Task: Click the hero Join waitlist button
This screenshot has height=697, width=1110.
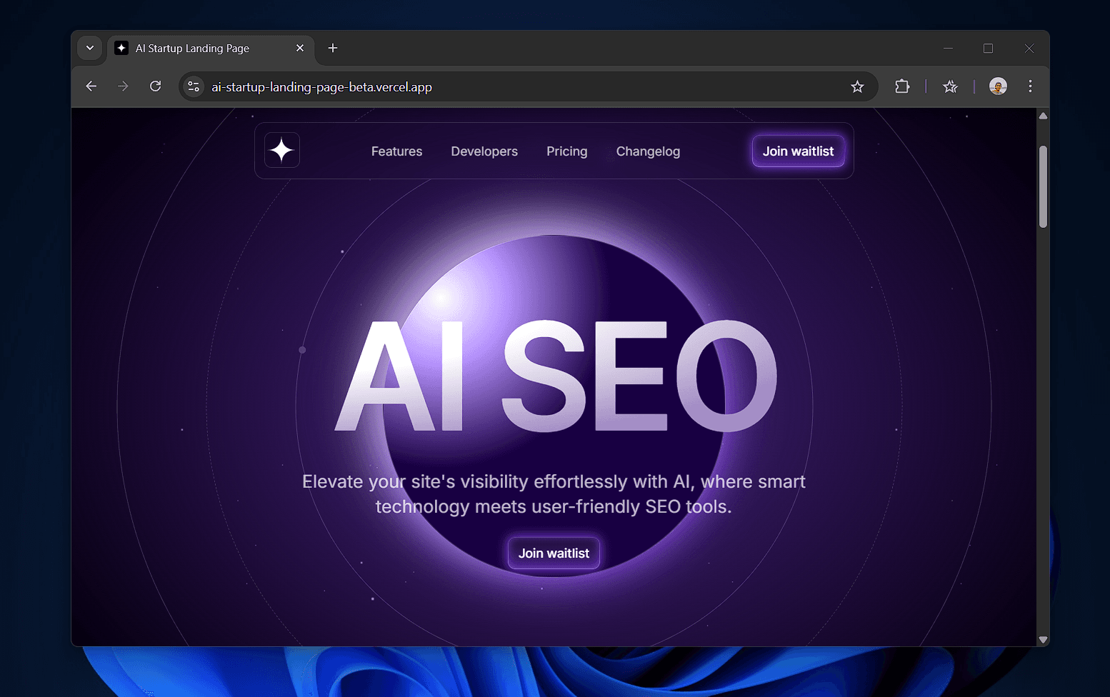Action: click(554, 553)
